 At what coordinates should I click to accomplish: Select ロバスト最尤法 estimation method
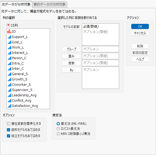point(58,129)
